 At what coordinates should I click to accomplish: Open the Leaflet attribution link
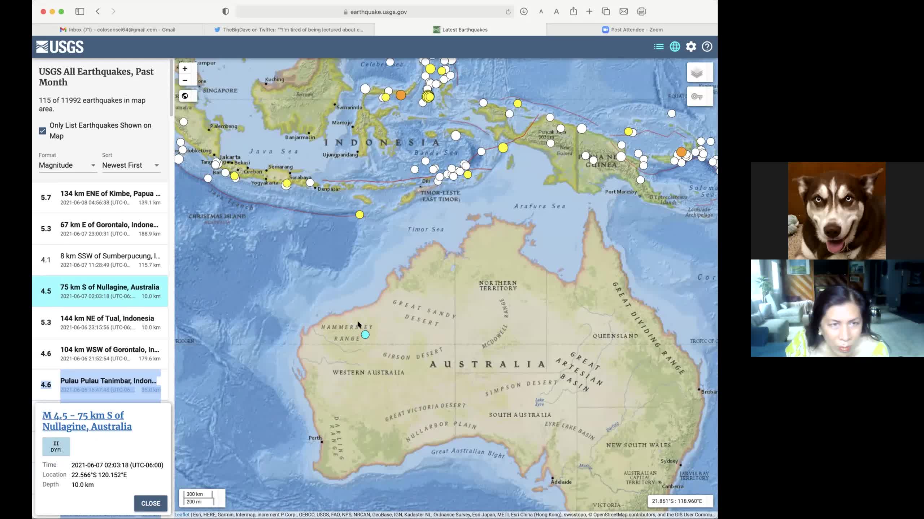[x=182, y=515]
